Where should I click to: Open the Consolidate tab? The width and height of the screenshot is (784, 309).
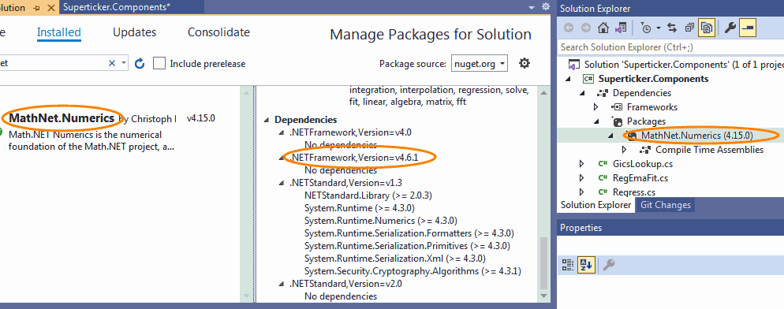point(218,32)
